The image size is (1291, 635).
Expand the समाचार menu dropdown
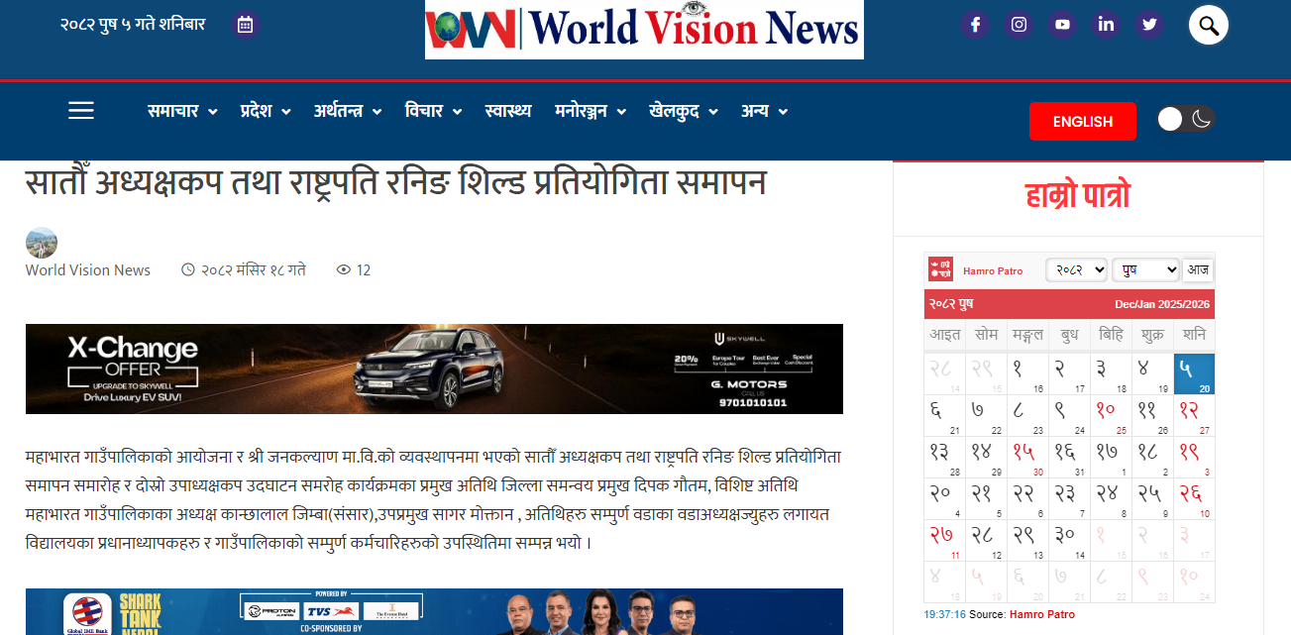tap(182, 111)
